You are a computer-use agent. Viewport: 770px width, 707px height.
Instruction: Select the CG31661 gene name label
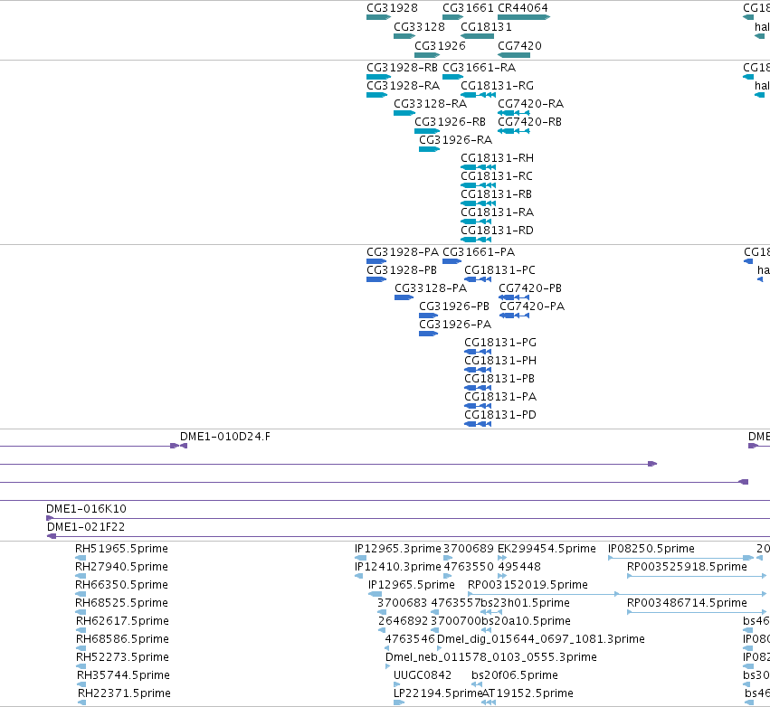[468, 8]
